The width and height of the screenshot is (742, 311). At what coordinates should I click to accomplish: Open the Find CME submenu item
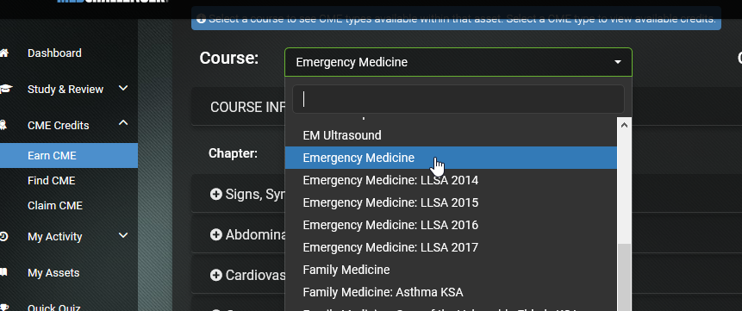click(x=52, y=181)
